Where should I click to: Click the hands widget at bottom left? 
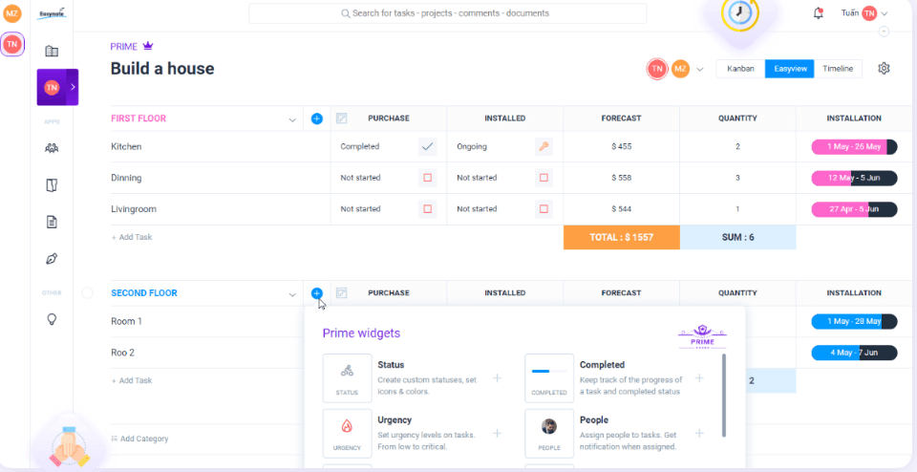70,447
